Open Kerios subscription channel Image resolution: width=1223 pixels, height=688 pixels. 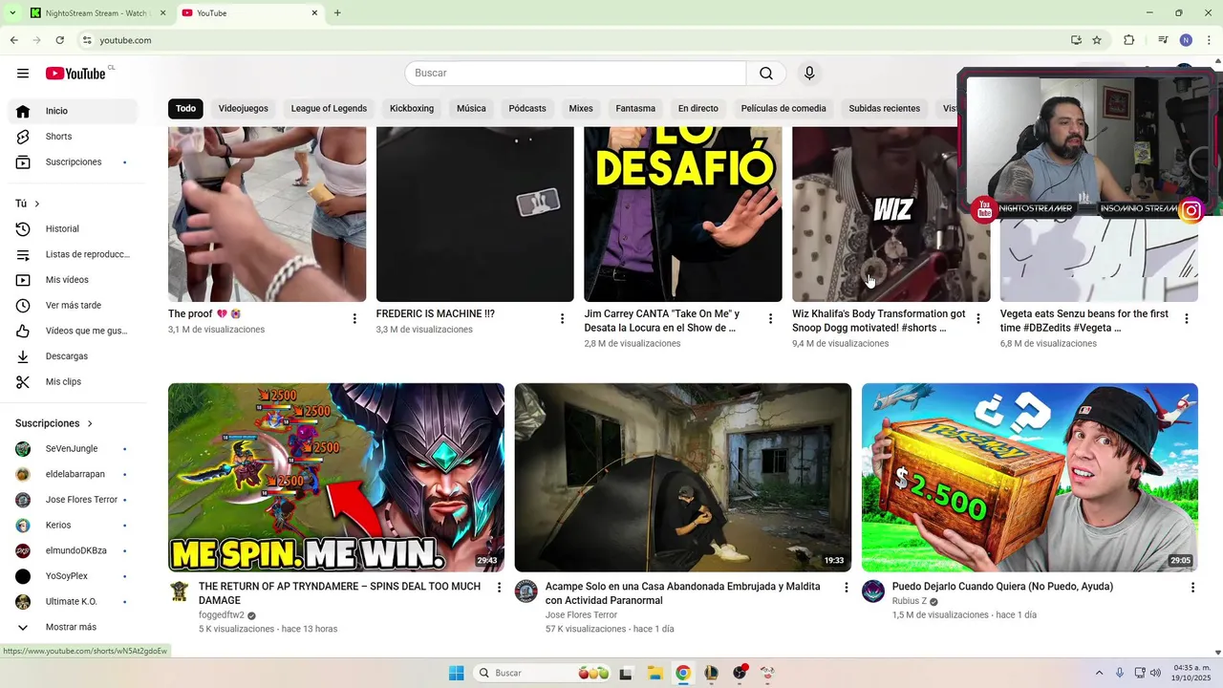73,526
